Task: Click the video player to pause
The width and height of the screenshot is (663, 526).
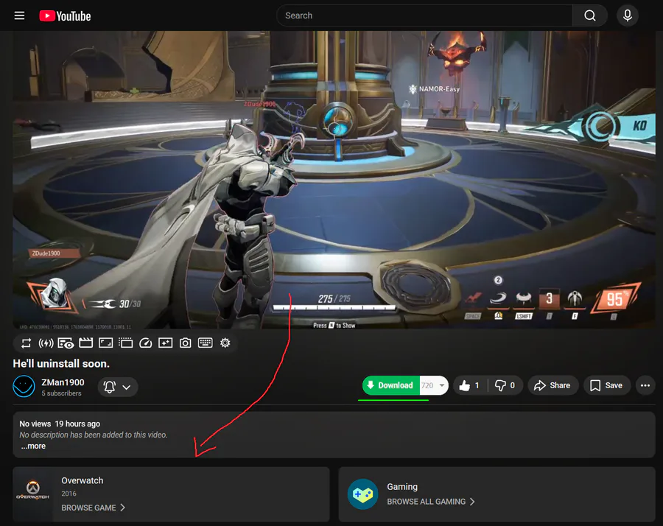Action: [x=334, y=180]
